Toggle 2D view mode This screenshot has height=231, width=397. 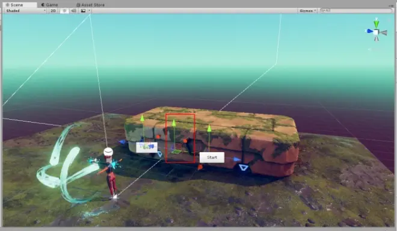[x=53, y=11]
